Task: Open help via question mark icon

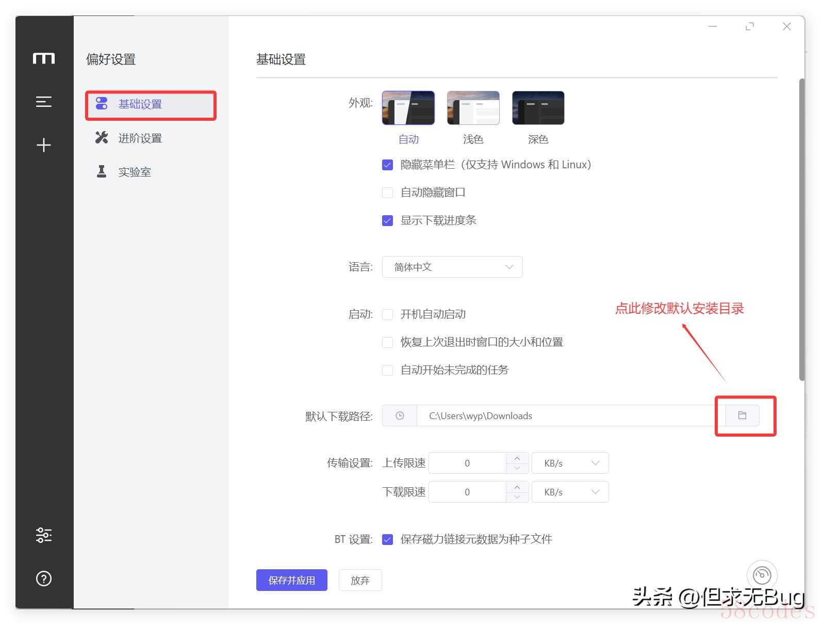Action: pos(44,579)
